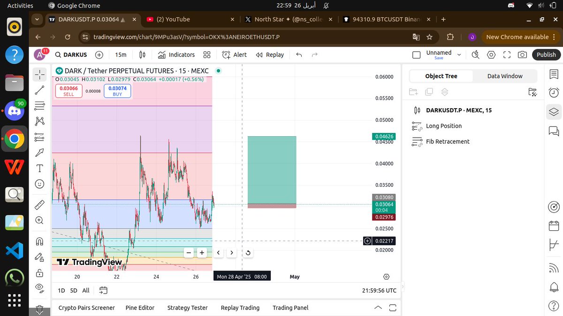
Task: Select the brush and arrow shapes tool
Action: point(39,153)
